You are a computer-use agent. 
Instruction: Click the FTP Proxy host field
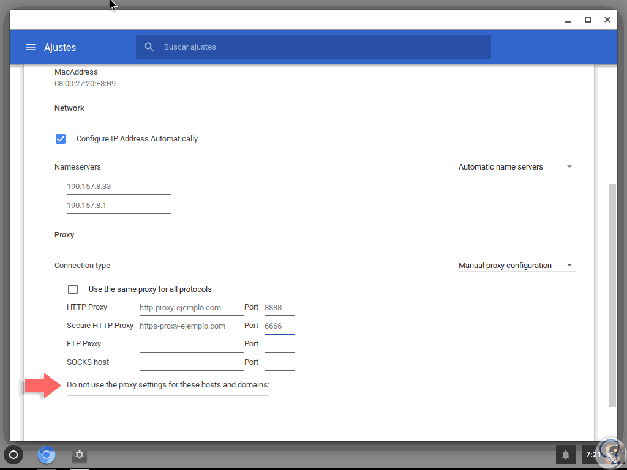(x=192, y=345)
